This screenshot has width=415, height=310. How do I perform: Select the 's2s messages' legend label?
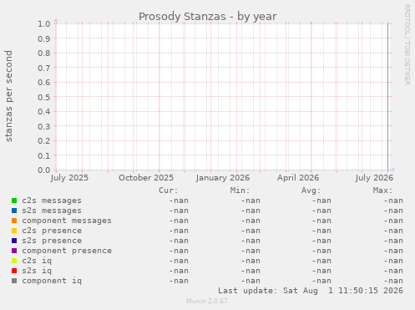pos(52,211)
